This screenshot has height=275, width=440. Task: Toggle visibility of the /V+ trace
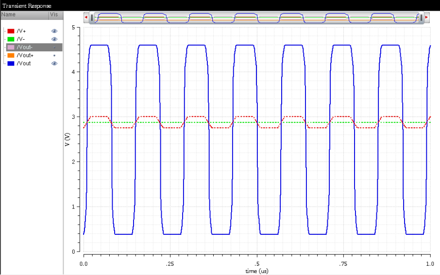pyautogui.click(x=54, y=31)
